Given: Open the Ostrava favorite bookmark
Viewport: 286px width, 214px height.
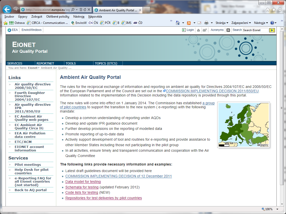Looking at the screenshot, I should point(17,23).
